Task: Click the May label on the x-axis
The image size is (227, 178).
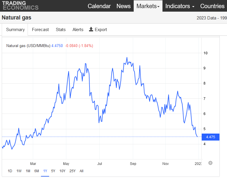Action: click(x=66, y=164)
